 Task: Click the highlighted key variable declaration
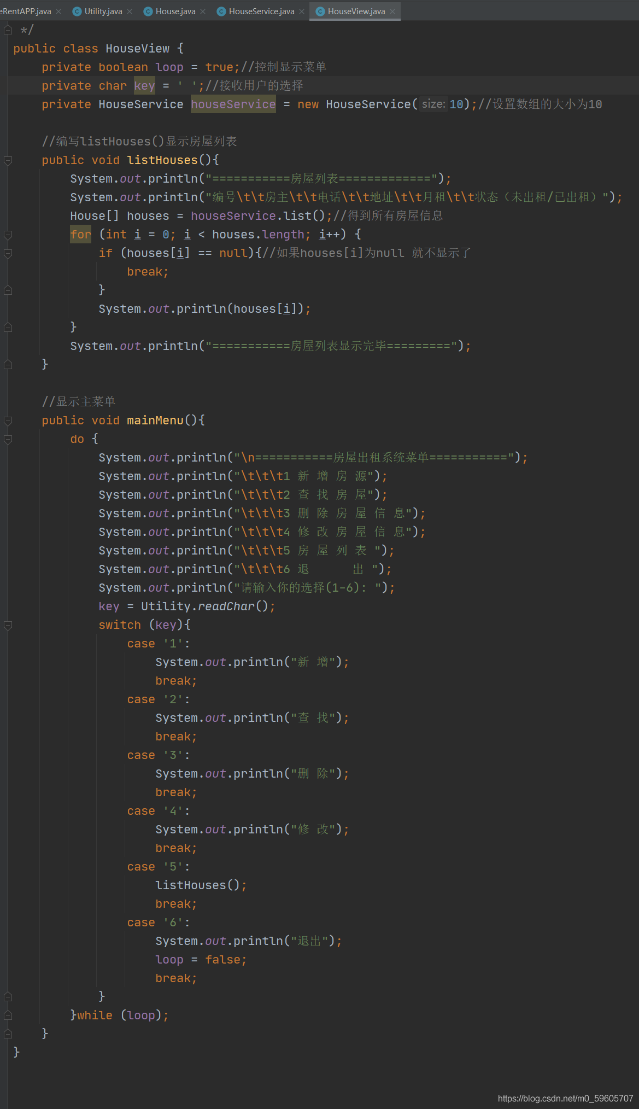coord(144,85)
